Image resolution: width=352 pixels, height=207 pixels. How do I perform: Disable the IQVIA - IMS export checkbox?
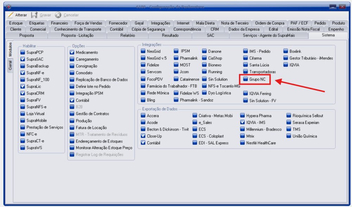tap(242, 123)
